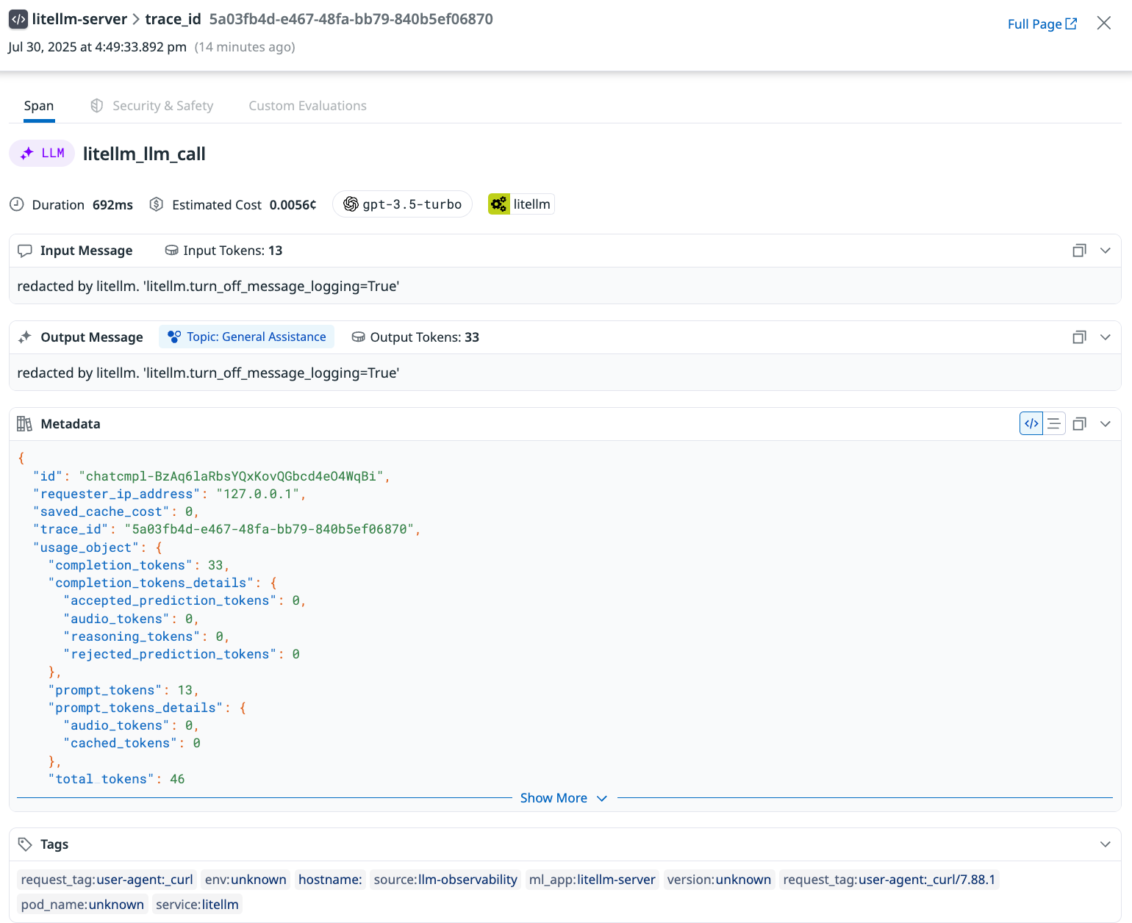Click the code icon next to litellm-server breadcrumb
Image resolution: width=1132 pixels, height=923 pixels.
click(18, 19)
